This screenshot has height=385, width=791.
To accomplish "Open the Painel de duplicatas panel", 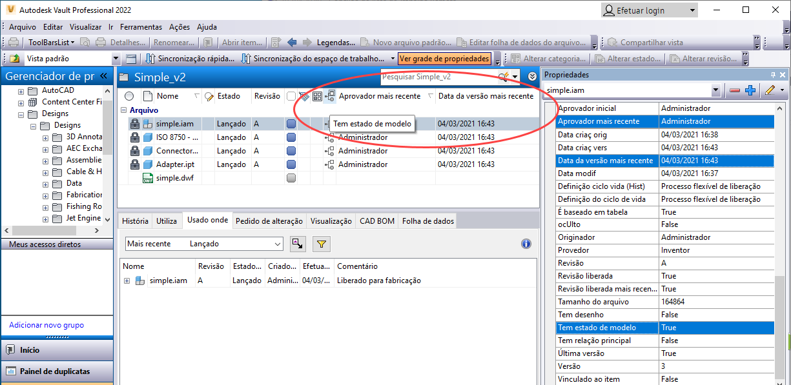I will [57, 371].
